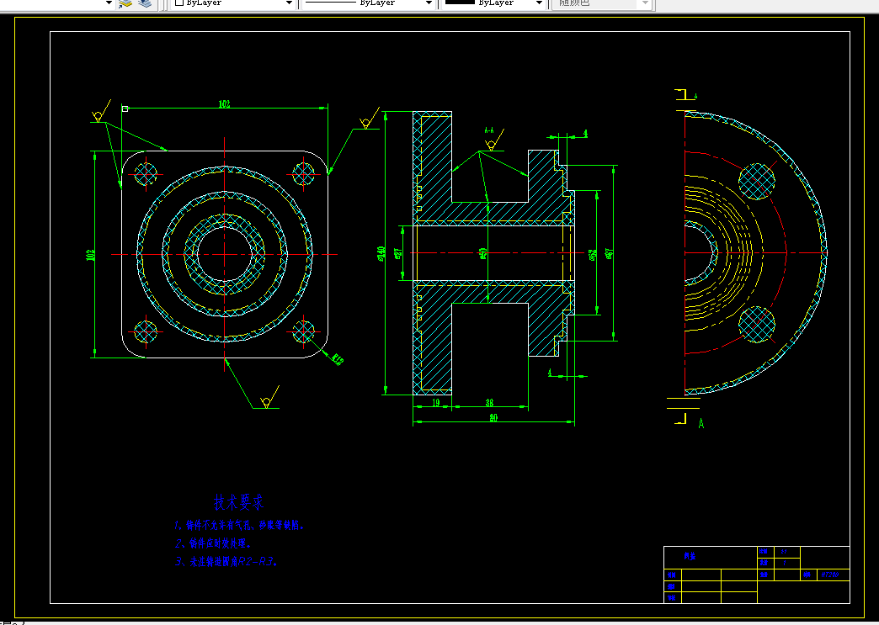
Task: Expand the layer list dropdown arrow
Action: coord(109,3)
